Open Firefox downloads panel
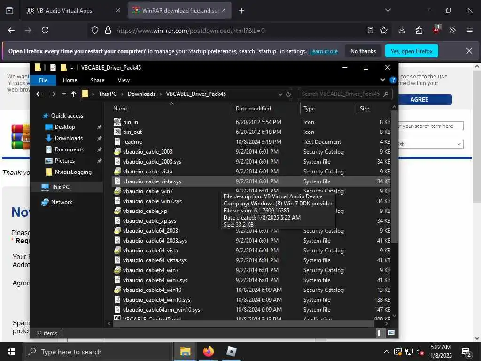Viewport: 481px width, 361px height. click(x=402, y=30)
